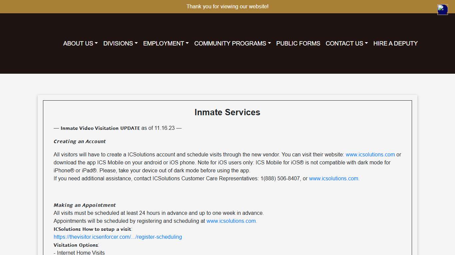The width and height of the screenshot is (455, 255).
Task: Click the Making an Appointment subheading
Action: [x=85, y=205]
